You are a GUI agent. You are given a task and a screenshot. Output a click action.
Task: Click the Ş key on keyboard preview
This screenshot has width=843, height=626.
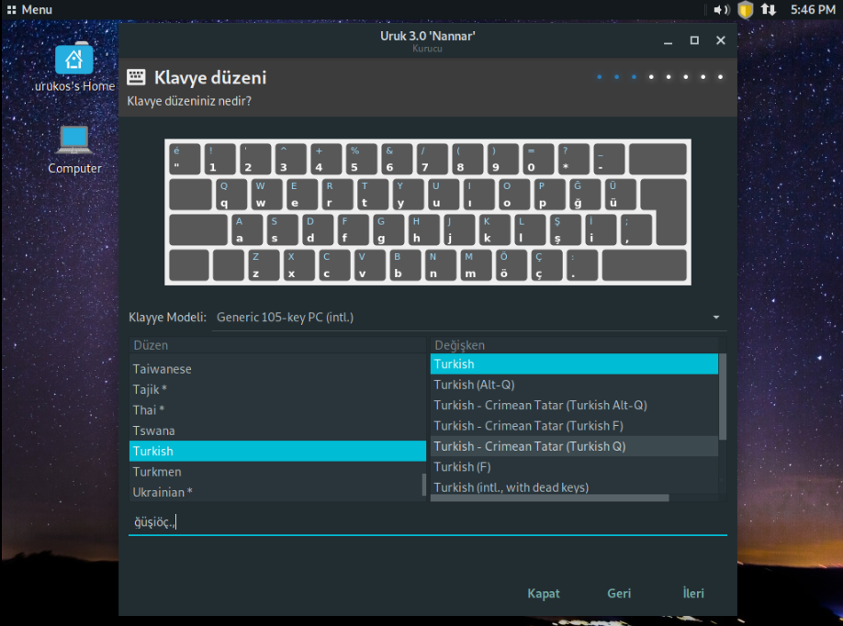[x=565, y=229]
